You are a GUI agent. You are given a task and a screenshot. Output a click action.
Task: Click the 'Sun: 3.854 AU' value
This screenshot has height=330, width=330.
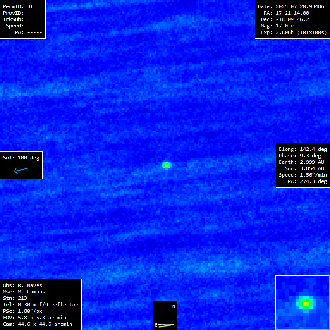(304, 168)
